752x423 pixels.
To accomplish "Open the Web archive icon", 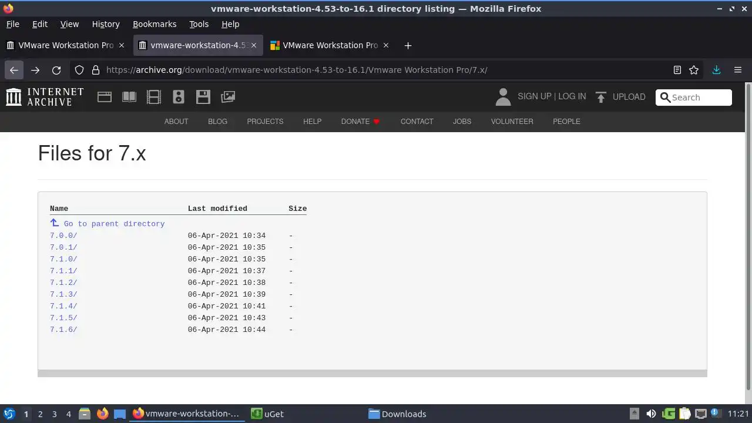I will click(x=105, y=97).
